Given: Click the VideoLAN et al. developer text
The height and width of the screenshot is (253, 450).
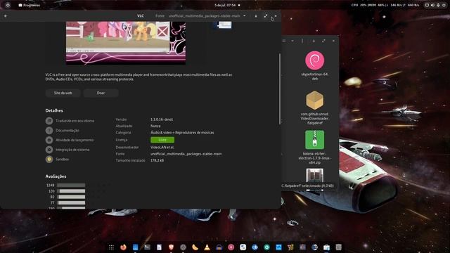Looking at the screenshot, I should [162, 147].
